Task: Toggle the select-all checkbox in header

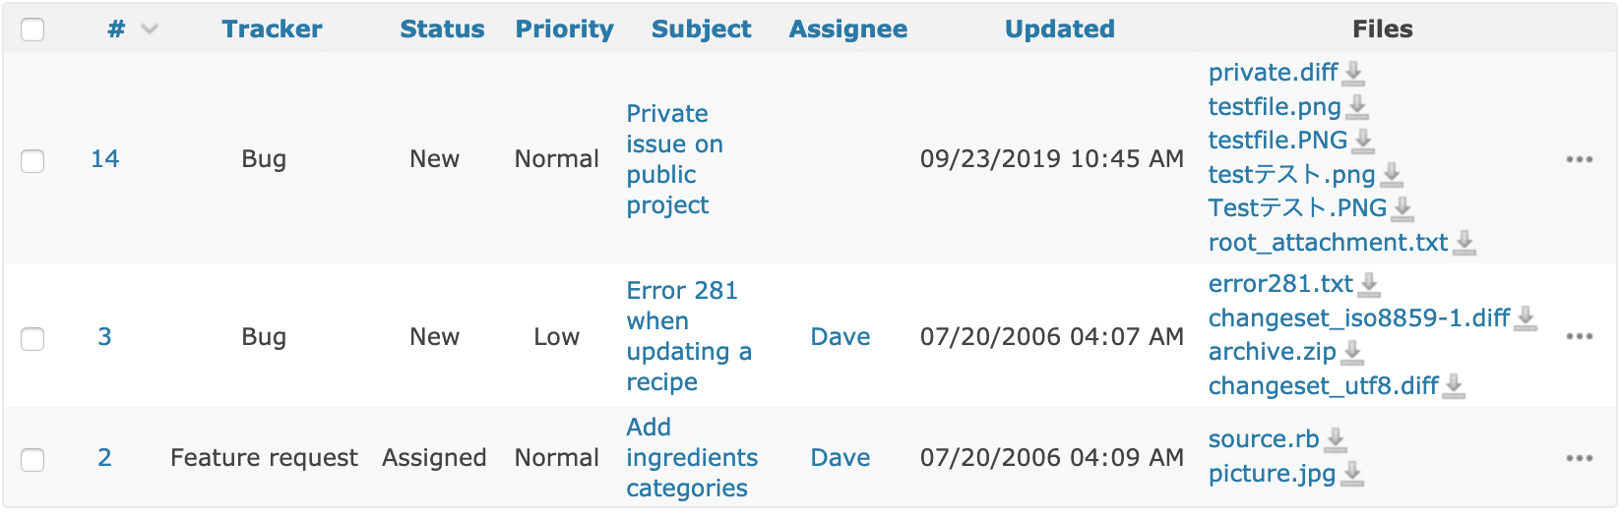Action: [32, 29]
